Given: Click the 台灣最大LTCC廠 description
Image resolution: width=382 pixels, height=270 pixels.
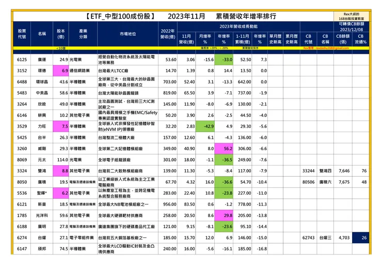Looking at the screenshot, I should pyautogui.click(x=113, y=71).
